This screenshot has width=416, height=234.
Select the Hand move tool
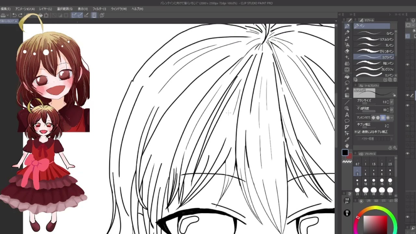tap(347, 146)
